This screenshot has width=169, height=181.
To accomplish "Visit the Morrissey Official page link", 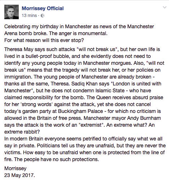I will click(x=43, y=8).
